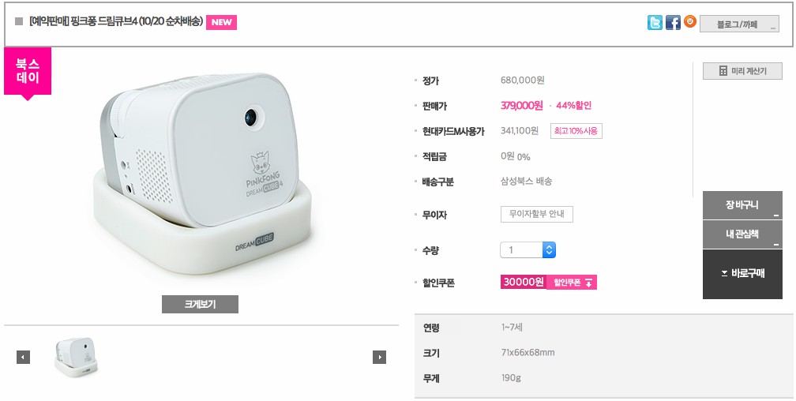Show the next thumbnail with right arrow

tap(379, 358)
